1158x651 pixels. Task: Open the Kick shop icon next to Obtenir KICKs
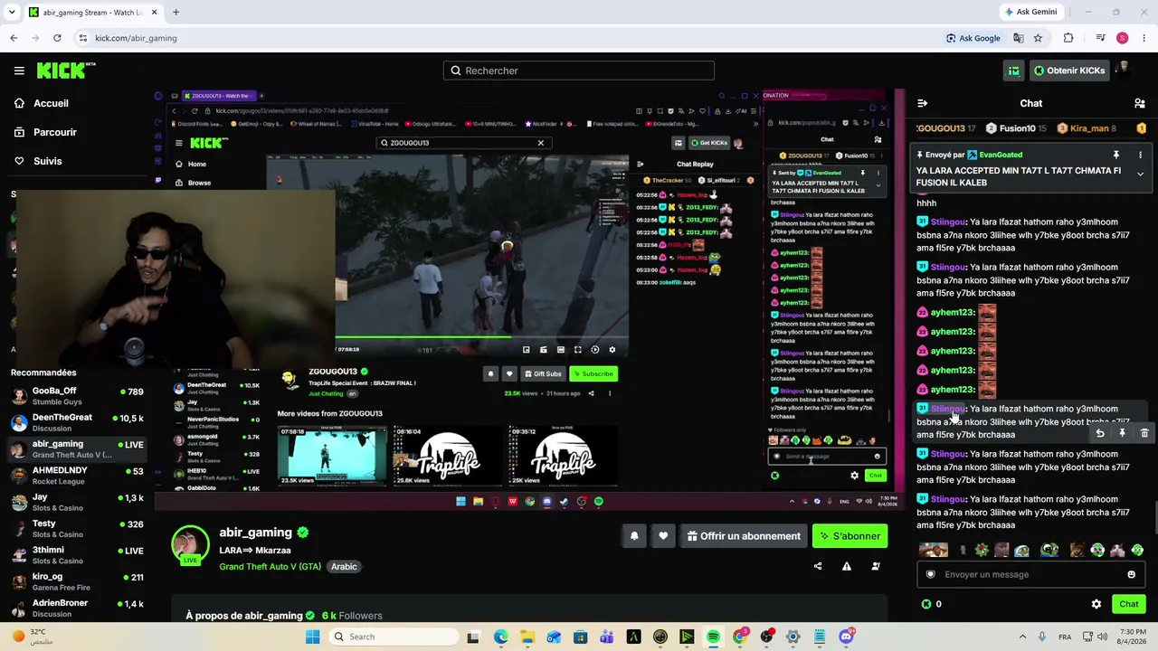[x=1014, y=71]
